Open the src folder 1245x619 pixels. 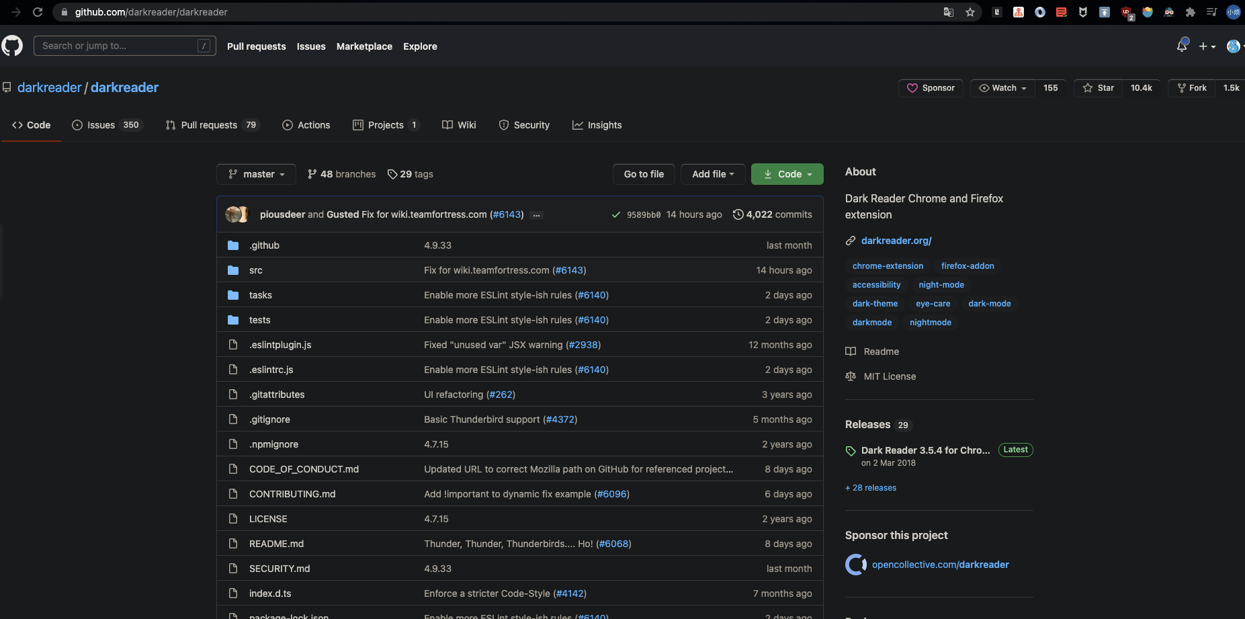click(x=256, y=270)
